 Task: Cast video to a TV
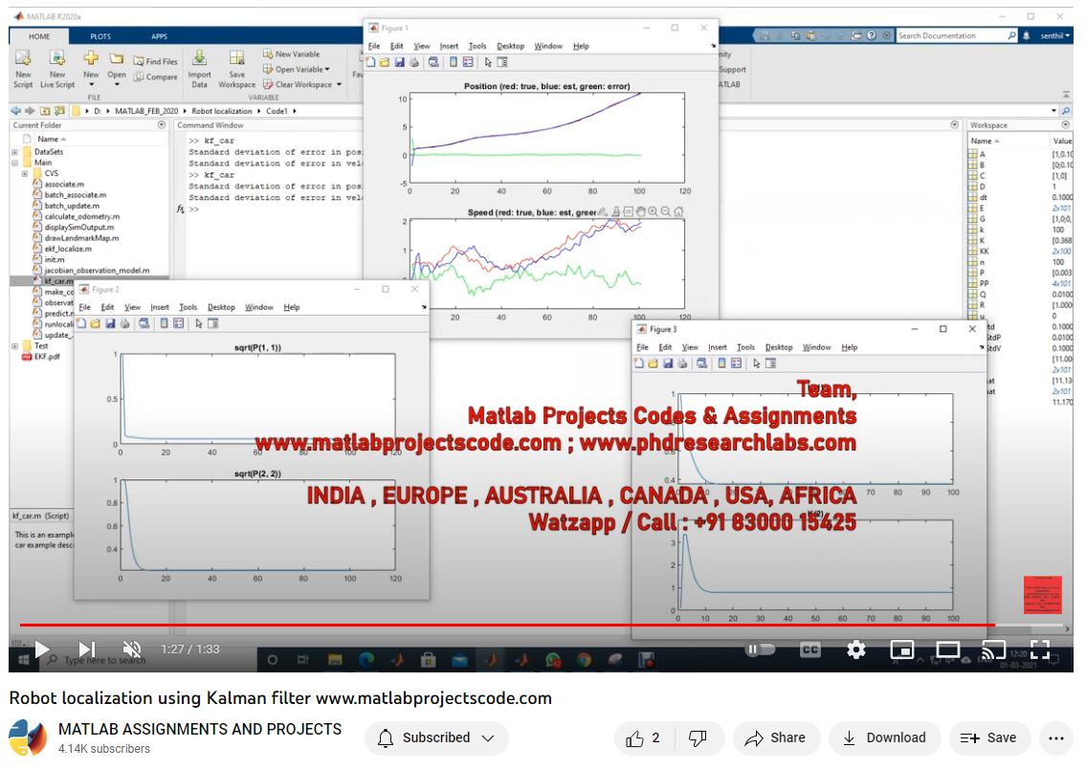(x=993, y=649)
